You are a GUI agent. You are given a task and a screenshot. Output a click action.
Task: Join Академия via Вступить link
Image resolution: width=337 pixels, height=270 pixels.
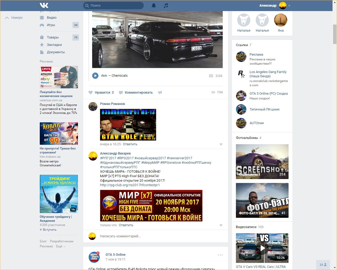[x=48, y=230]
